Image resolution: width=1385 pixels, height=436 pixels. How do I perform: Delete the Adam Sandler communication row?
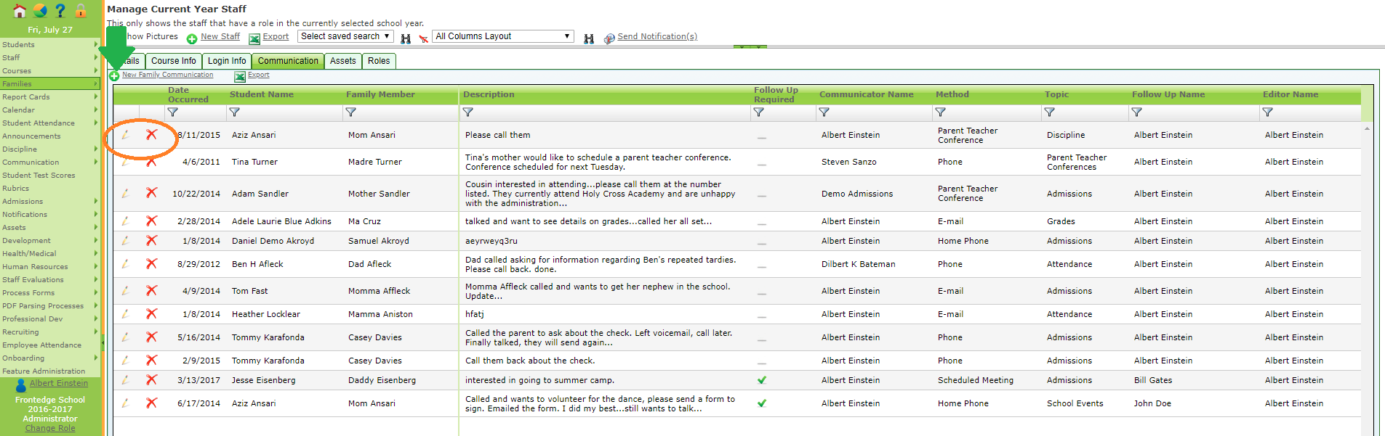[x=151, y=193]
